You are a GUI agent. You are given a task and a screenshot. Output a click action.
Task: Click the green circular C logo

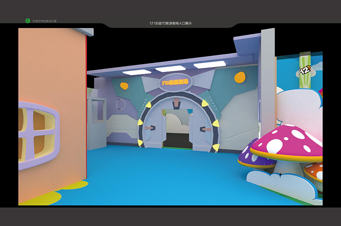point(28,21)
